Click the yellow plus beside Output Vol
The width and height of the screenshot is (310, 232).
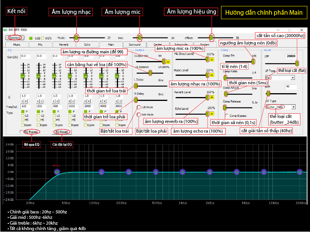168,62
